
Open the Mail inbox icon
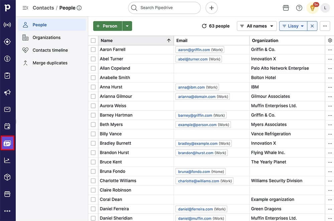7,109
